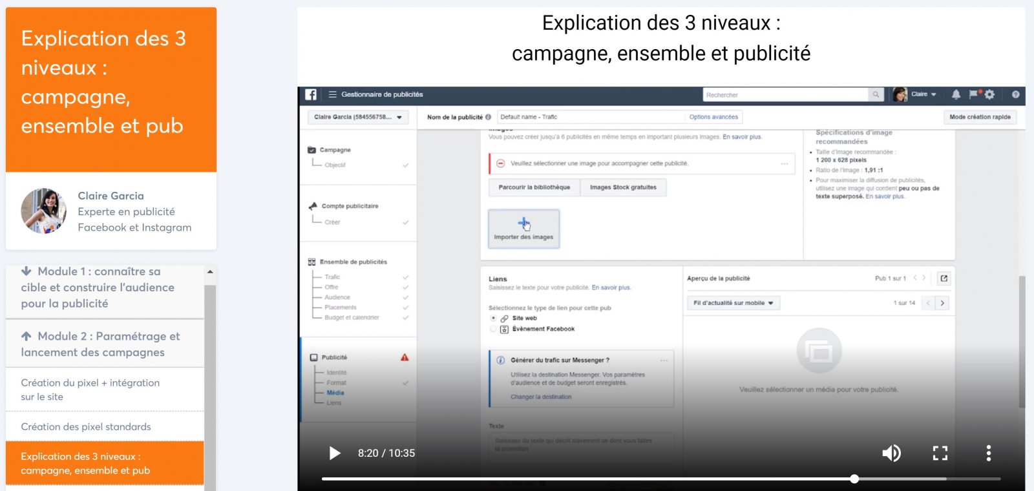Screen dimensions: 1034x491
Task: Click the search magnifier icon in Rechercher box
Action: (x=876, y=95)
